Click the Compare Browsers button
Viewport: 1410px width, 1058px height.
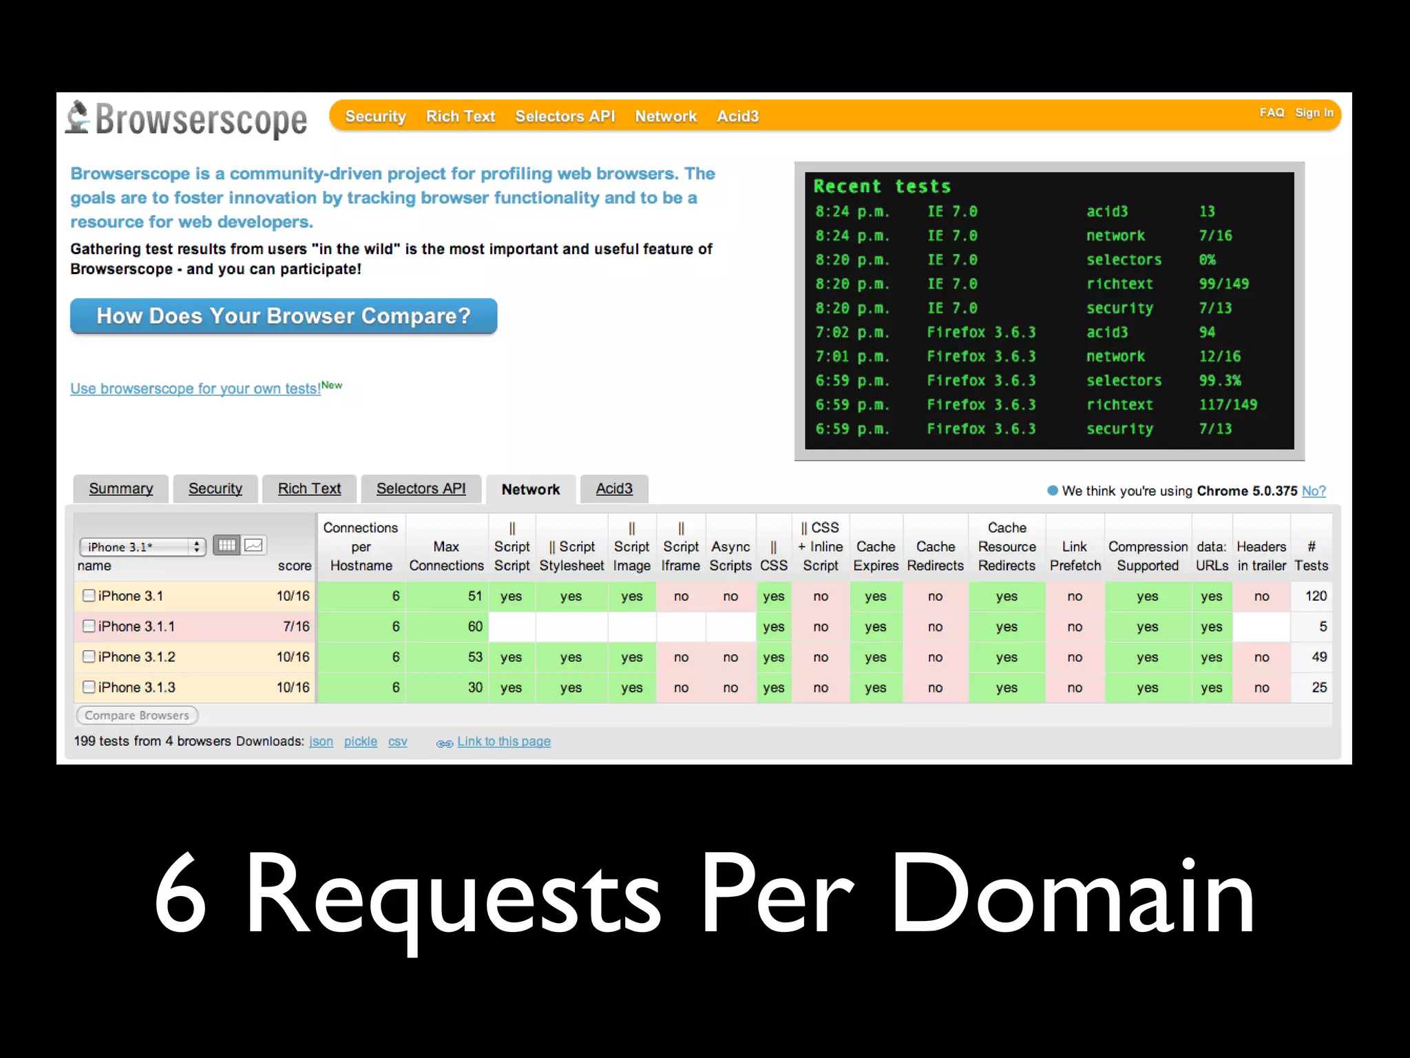click(136, 715)
